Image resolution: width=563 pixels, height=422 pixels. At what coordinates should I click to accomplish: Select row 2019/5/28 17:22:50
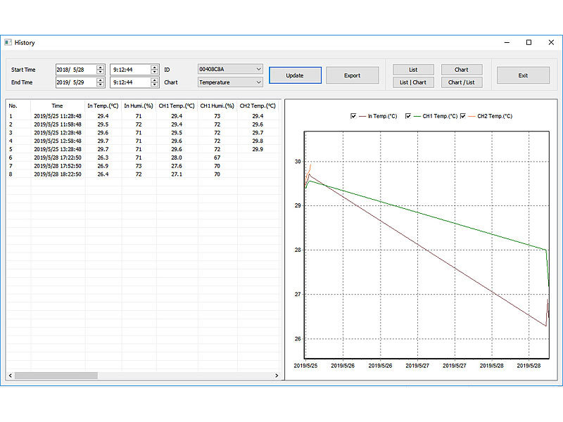tap(143, 158)
